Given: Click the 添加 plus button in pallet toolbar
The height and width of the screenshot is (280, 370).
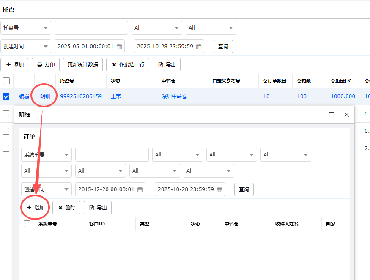Looking at the screenshot, I should point(14,65).
